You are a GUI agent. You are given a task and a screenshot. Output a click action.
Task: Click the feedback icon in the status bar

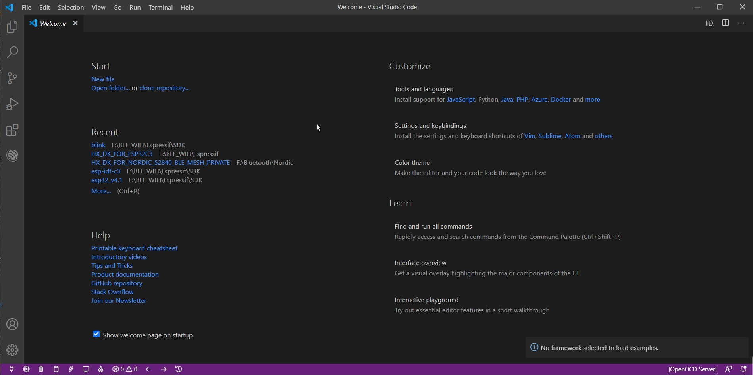[x=728, y=369]
